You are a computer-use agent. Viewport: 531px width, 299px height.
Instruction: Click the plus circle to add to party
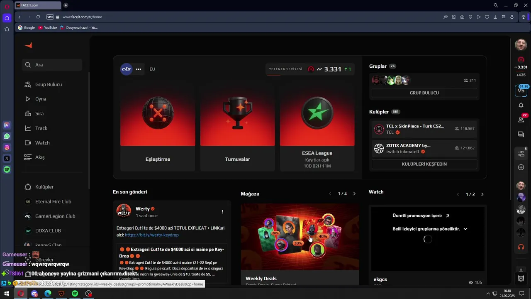pos(521,167)
